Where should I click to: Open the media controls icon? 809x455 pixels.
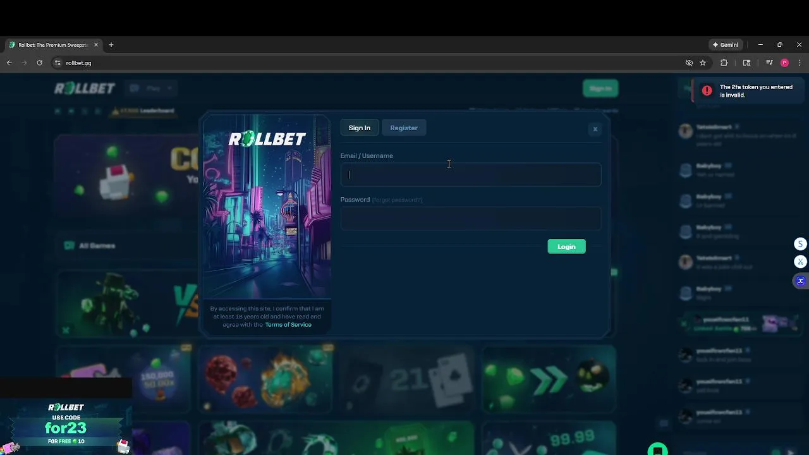tap(769, 63)
